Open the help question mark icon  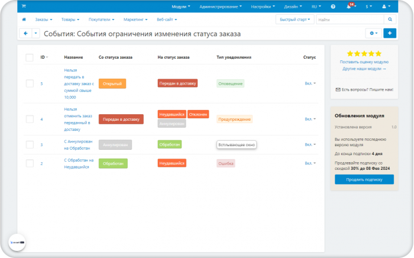coord(333,7)
